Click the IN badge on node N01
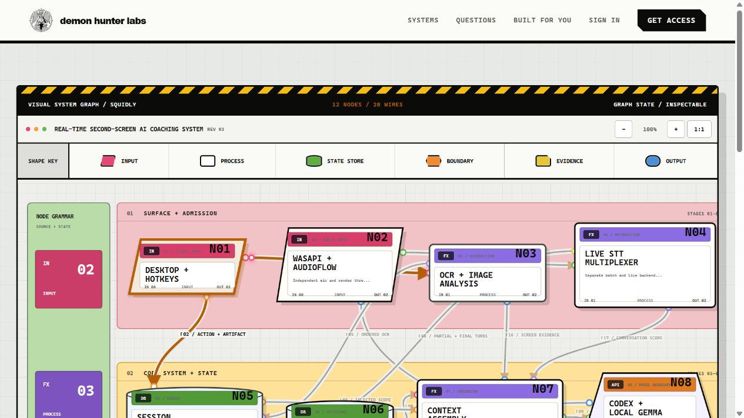This screenshot has height=418, width=744. [151, 251]
